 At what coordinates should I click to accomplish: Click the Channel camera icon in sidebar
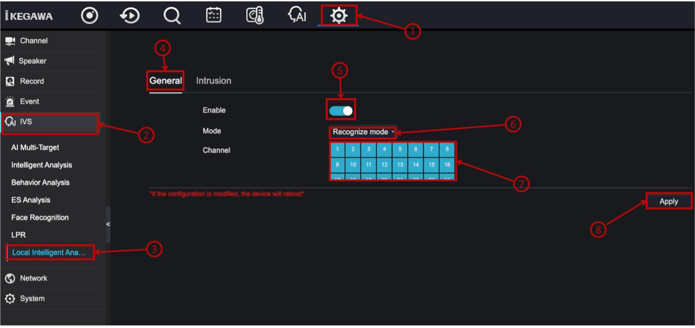(x=10, y=41)
